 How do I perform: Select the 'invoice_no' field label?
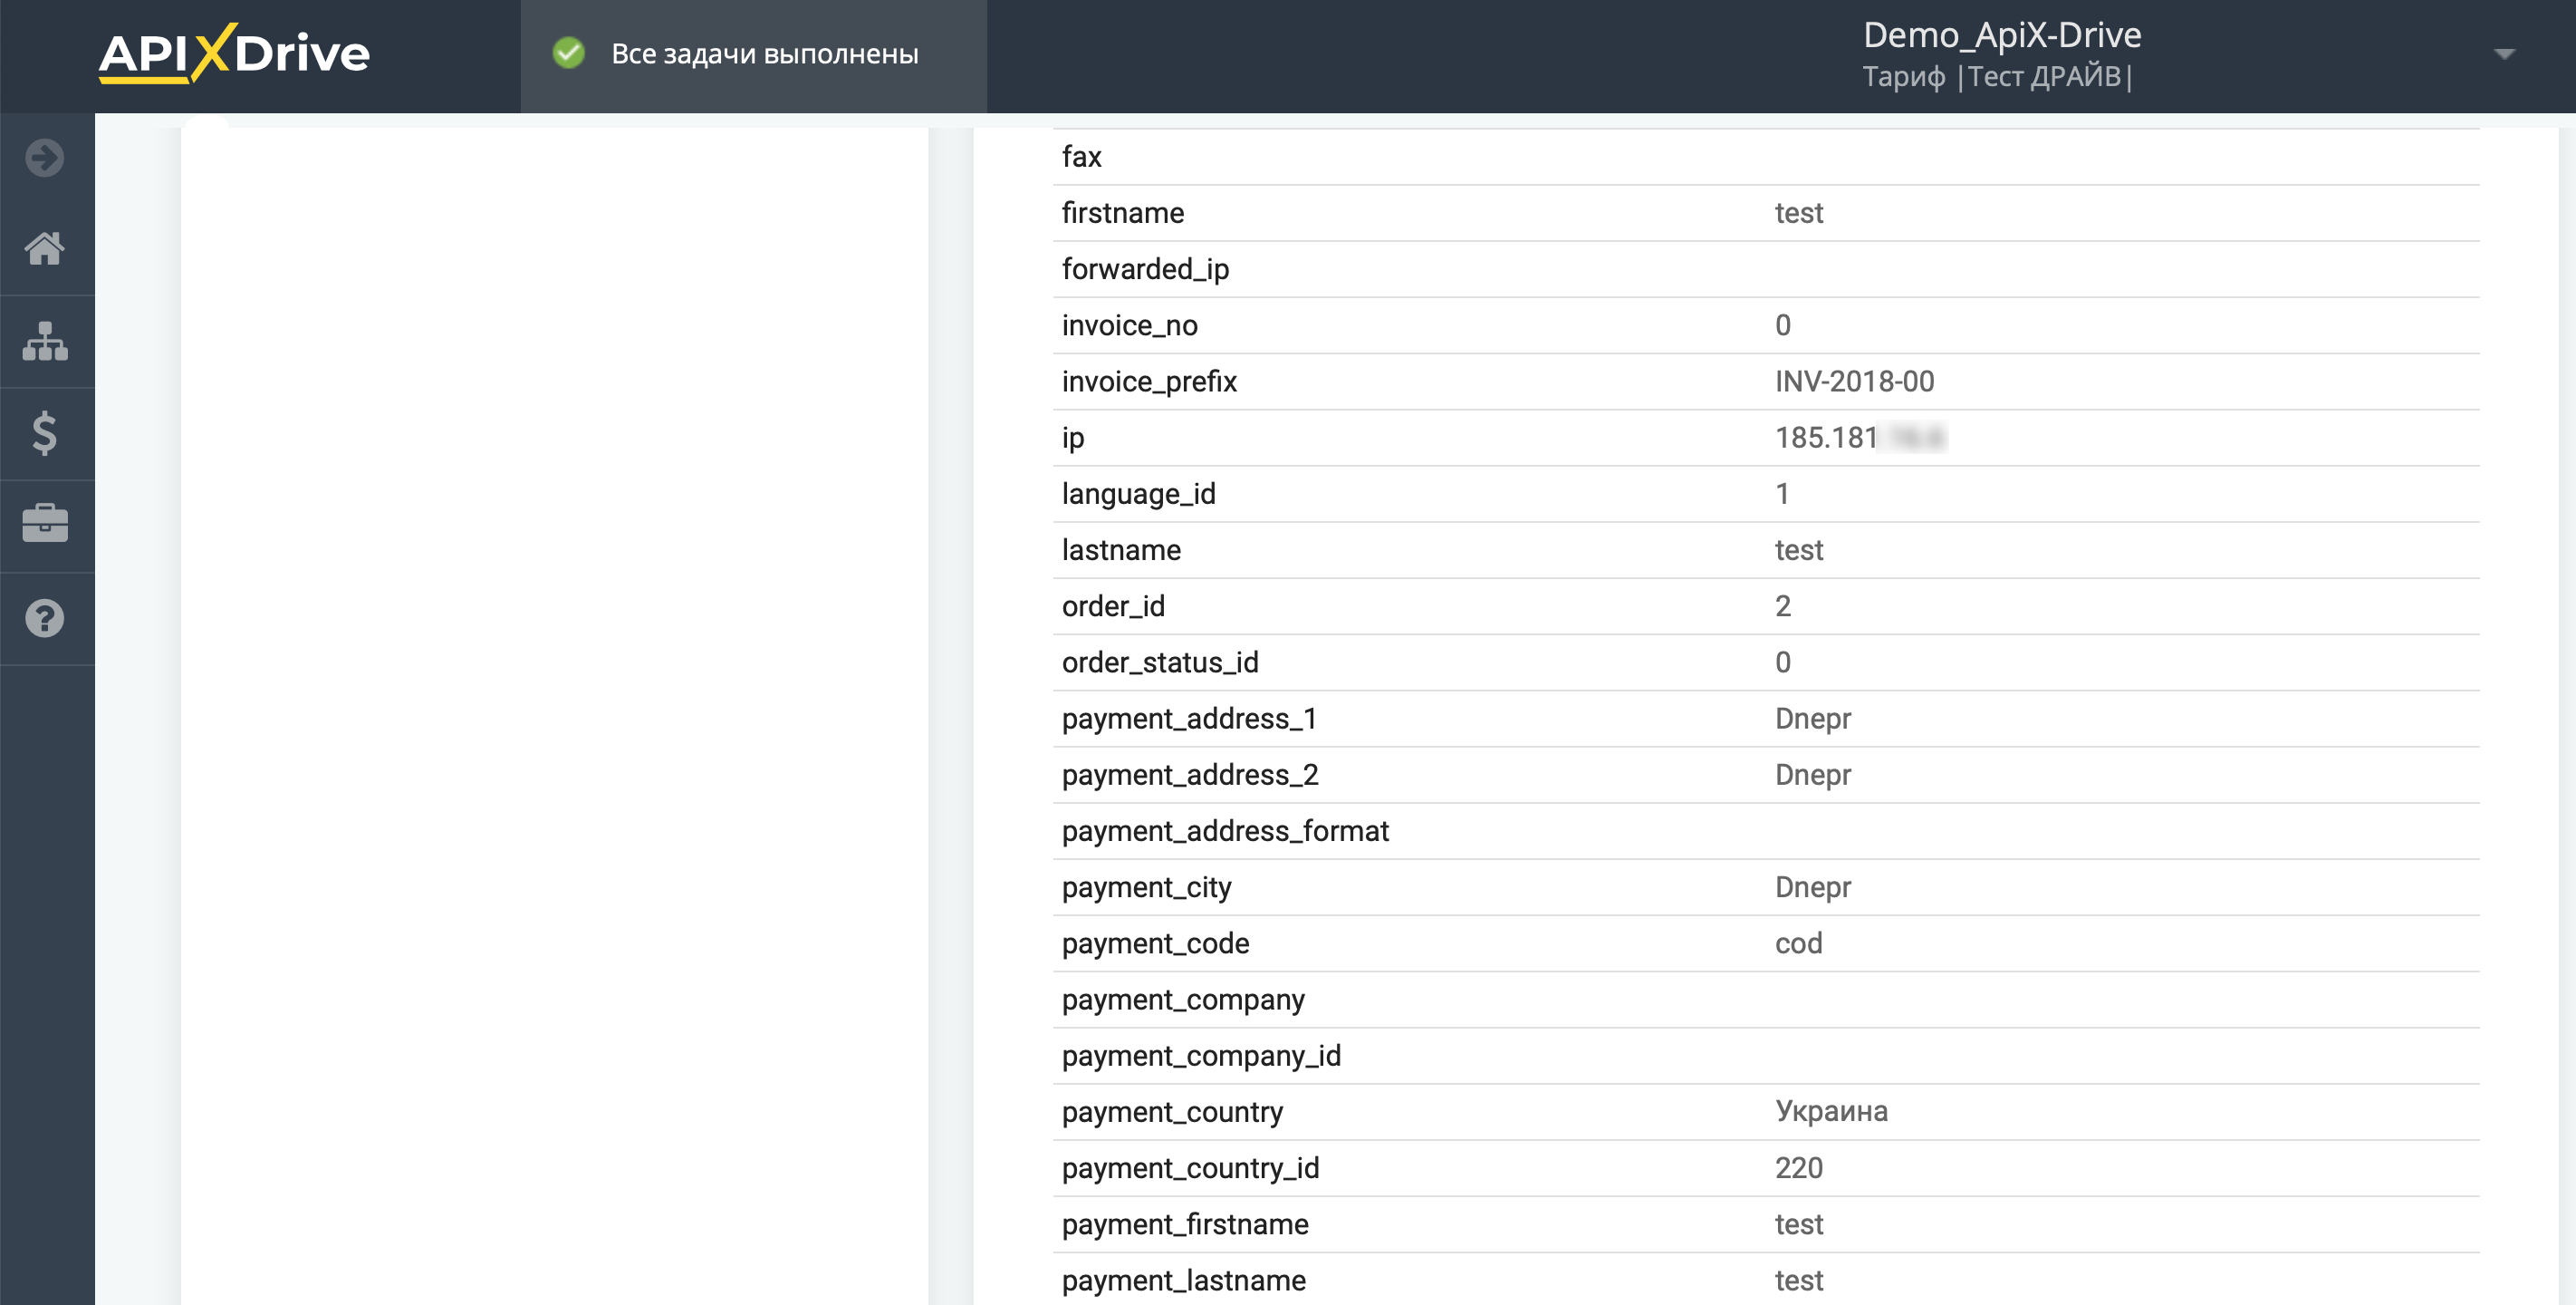(1130, 326)
